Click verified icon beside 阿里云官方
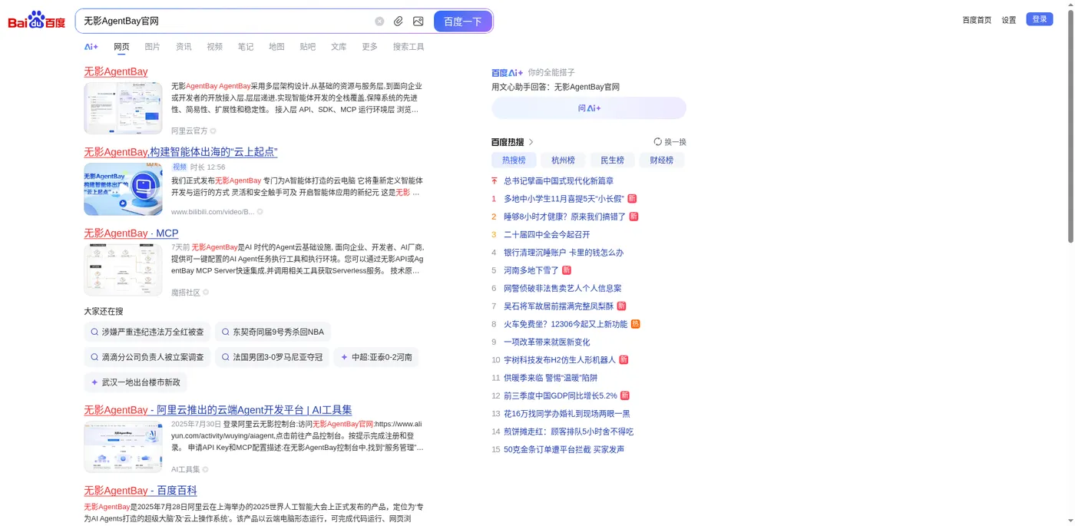 [213, 131]
